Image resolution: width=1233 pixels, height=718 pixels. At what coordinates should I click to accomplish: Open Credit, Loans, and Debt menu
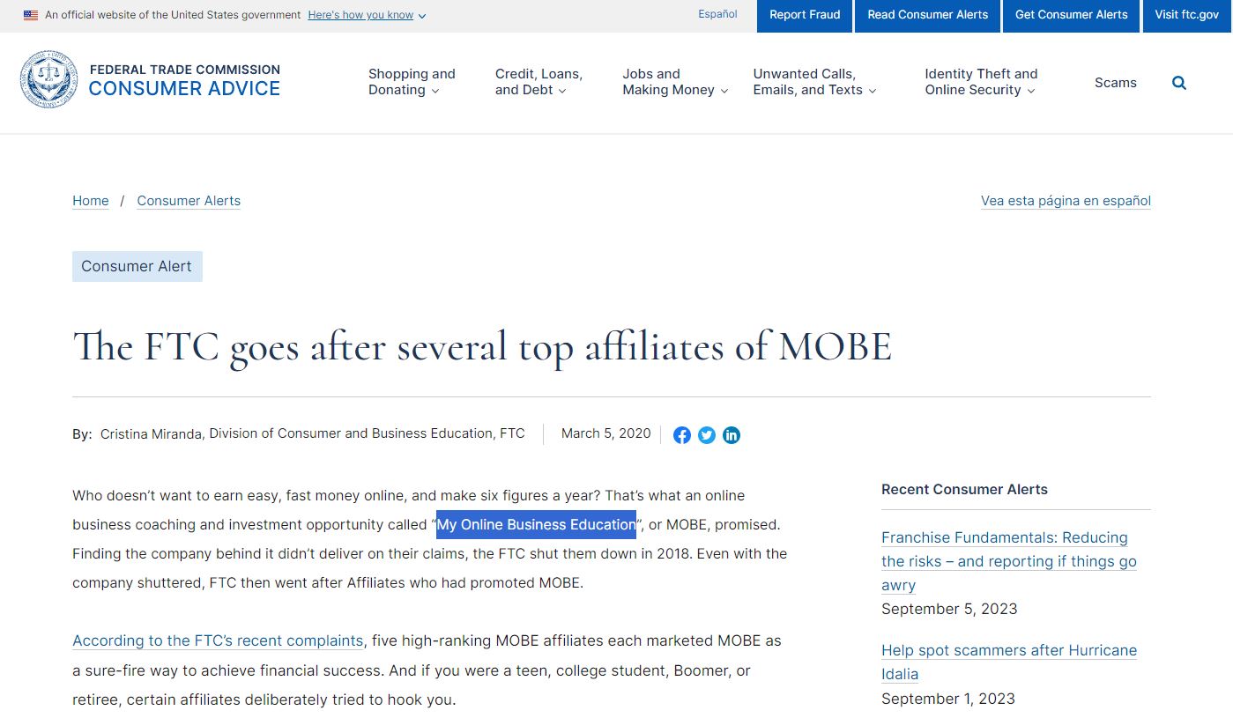point(539,82)
